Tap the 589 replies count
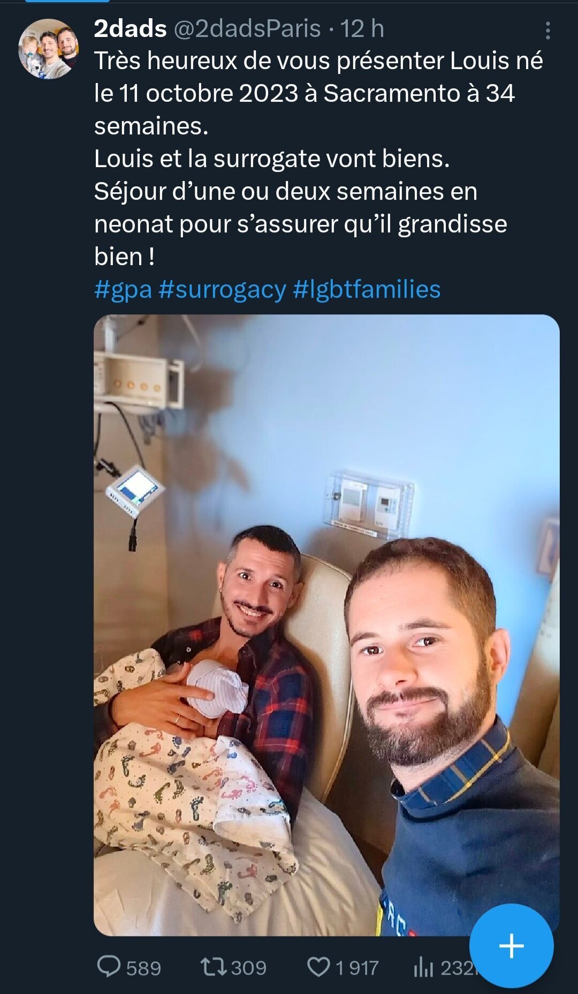Screen dimensions: 578x994 click(143, 968)
